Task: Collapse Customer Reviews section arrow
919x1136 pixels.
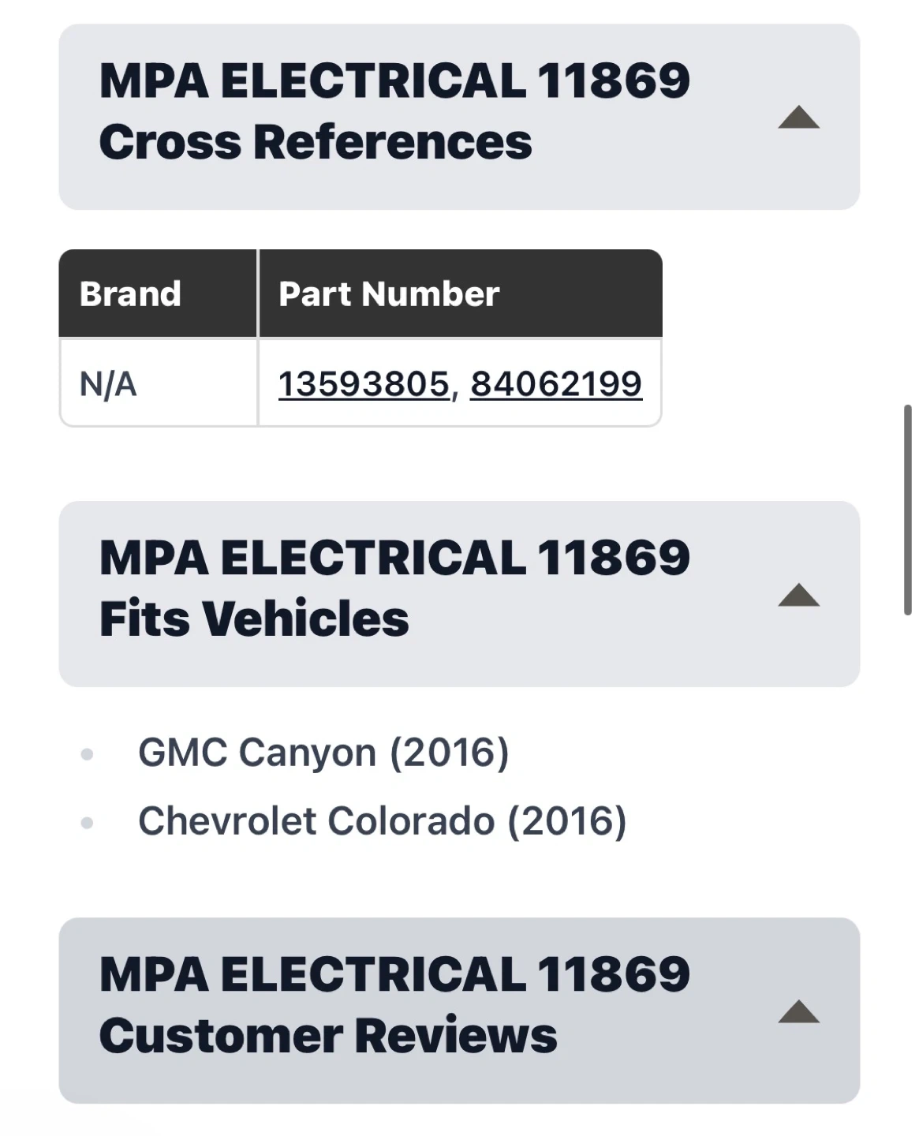Action: click(x=798, y=1011)
